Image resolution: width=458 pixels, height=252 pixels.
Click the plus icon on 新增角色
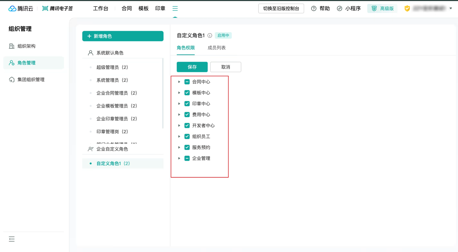pos(89,36)
